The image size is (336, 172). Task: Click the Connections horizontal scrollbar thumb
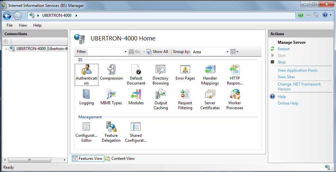30,160
